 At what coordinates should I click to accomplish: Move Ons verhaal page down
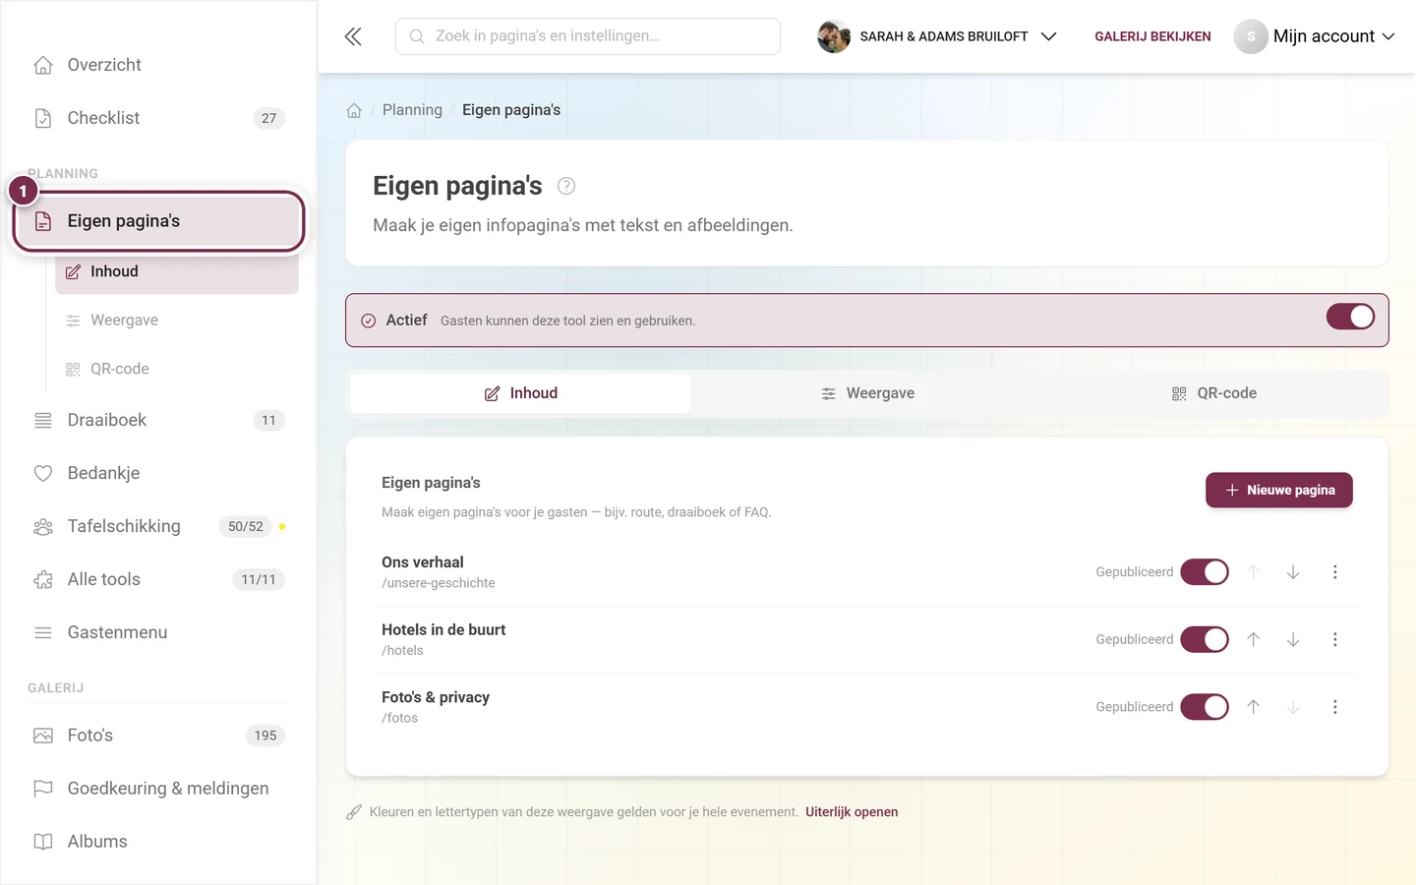pyautogui.click(x=1293, y=572)
